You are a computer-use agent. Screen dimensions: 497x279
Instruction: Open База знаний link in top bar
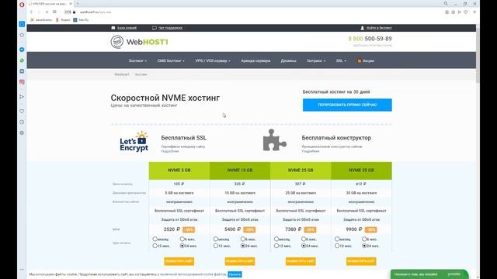[x=124, y=28]
